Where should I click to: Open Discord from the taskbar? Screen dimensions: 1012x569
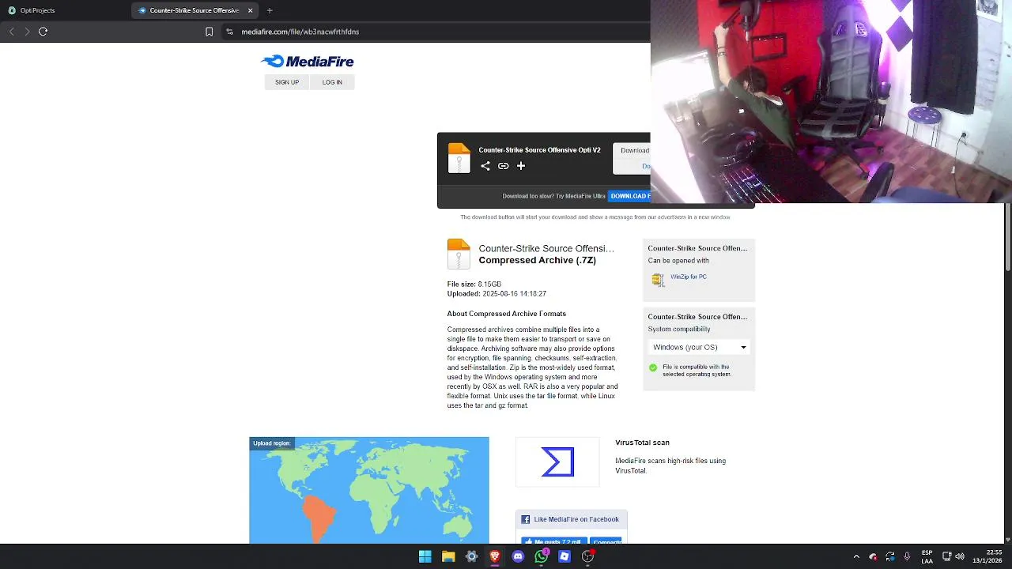tap(518, 556)
